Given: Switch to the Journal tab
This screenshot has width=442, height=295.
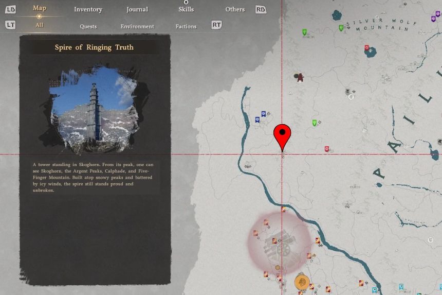Looking at the screenshot, I should coord(137,9).
